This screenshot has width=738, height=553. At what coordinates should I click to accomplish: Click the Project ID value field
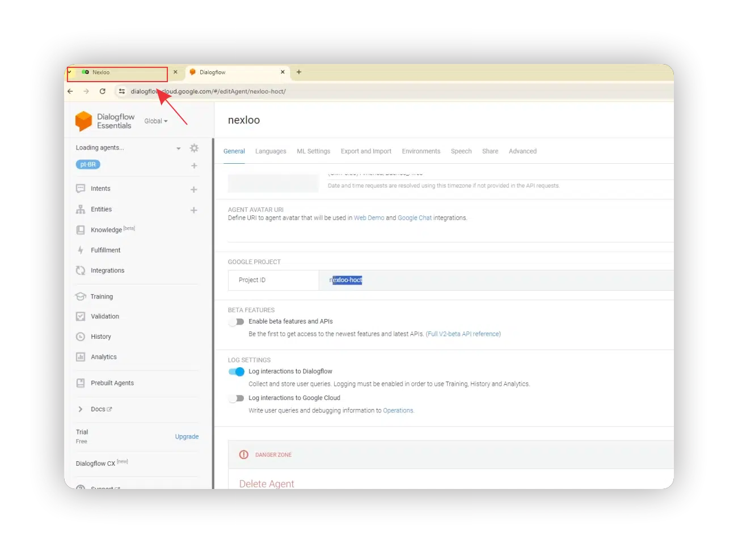(496, 280)
